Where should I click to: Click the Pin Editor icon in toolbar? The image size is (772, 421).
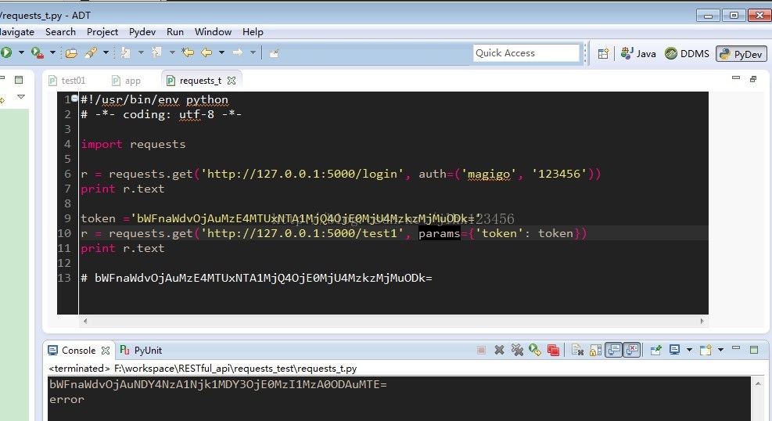[x=274, y=53]
